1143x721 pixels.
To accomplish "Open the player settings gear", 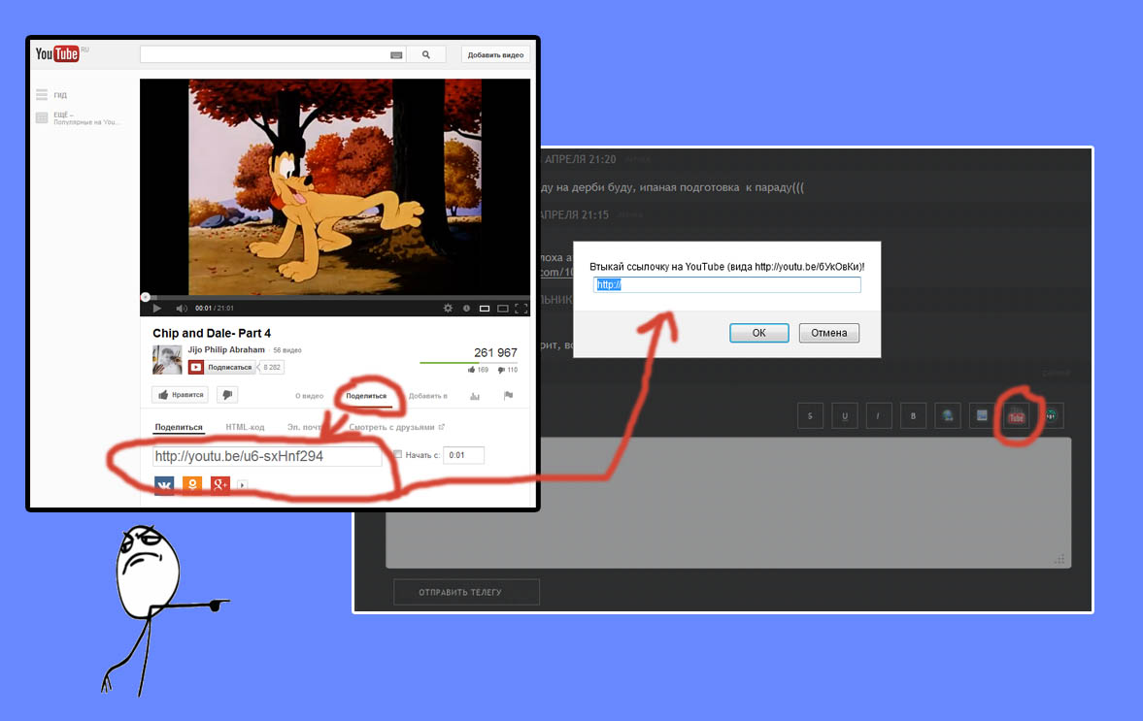I will coord(448,308).
